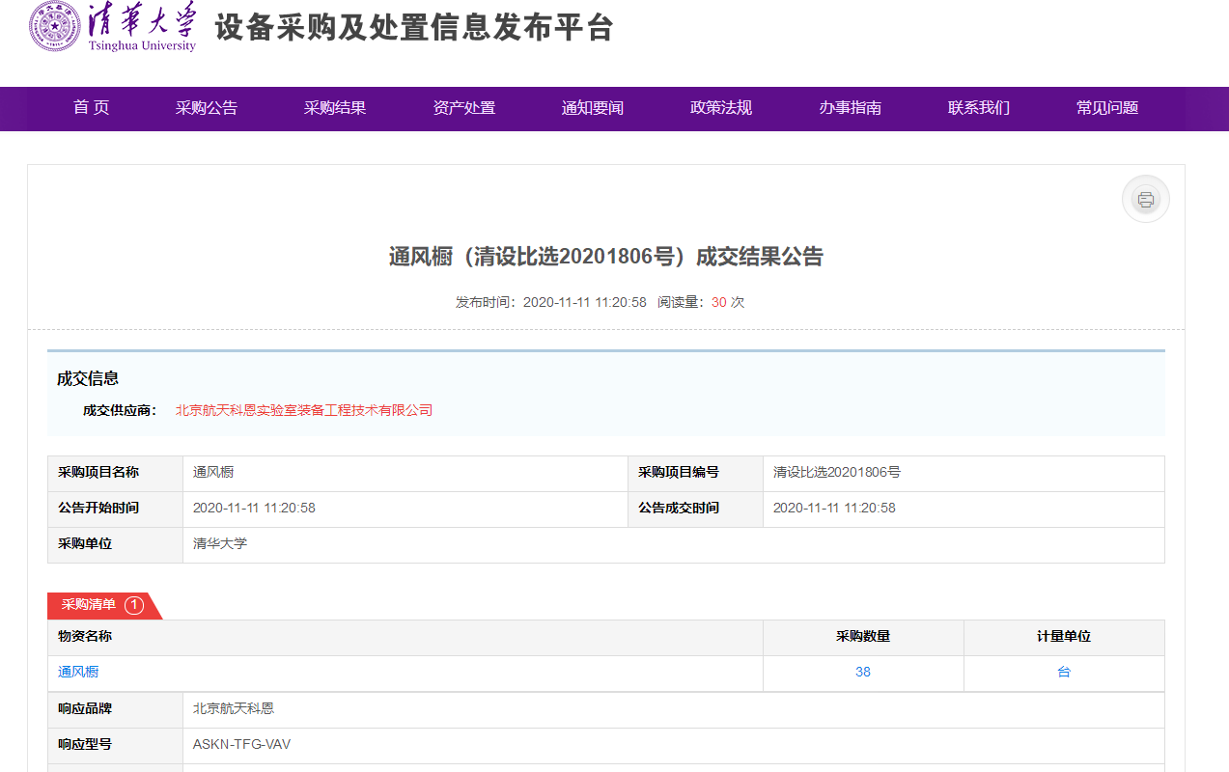Open the 采购公告 navigation item

(x=207, y=108)
